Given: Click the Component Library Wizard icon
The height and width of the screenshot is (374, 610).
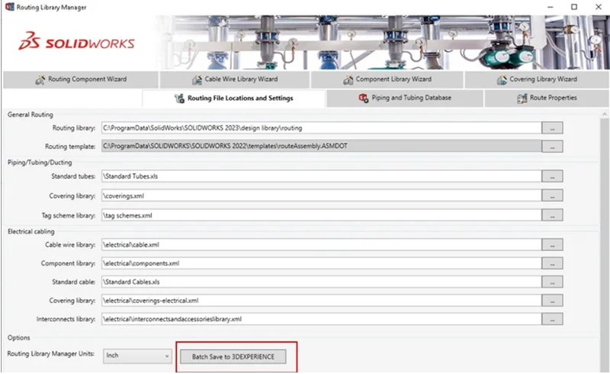Looking at the screenshot, I should coord(348,80).
